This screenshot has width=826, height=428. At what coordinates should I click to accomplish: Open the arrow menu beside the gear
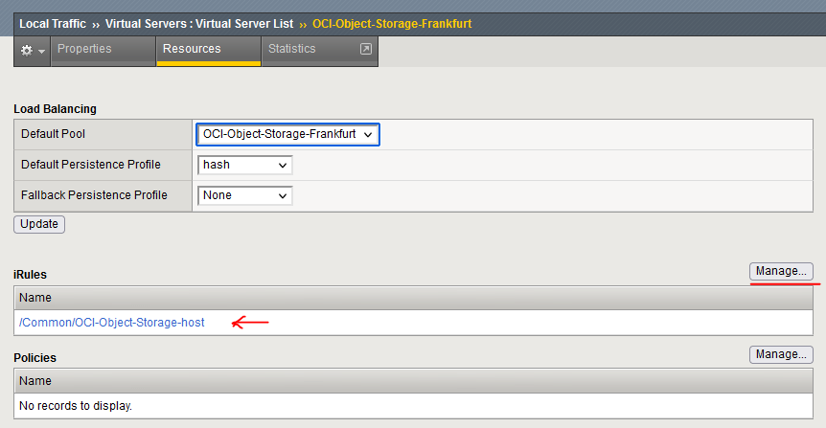click(41, 51)
